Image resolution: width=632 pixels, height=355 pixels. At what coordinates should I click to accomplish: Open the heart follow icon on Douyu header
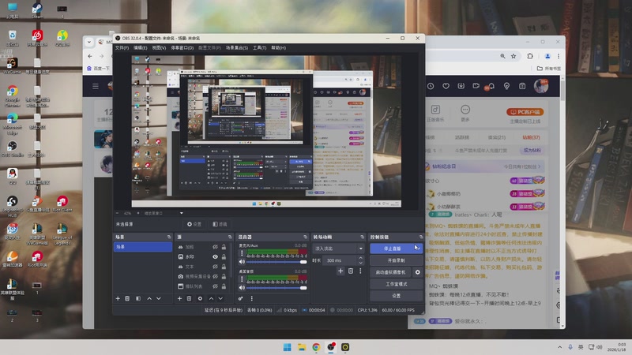coord(446,86)
